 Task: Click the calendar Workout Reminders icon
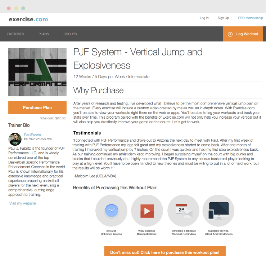pos(183,211)
